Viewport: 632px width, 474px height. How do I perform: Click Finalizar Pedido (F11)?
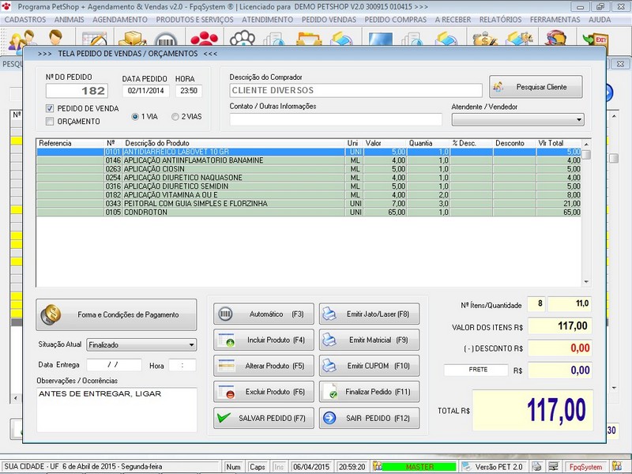point(369,392)
